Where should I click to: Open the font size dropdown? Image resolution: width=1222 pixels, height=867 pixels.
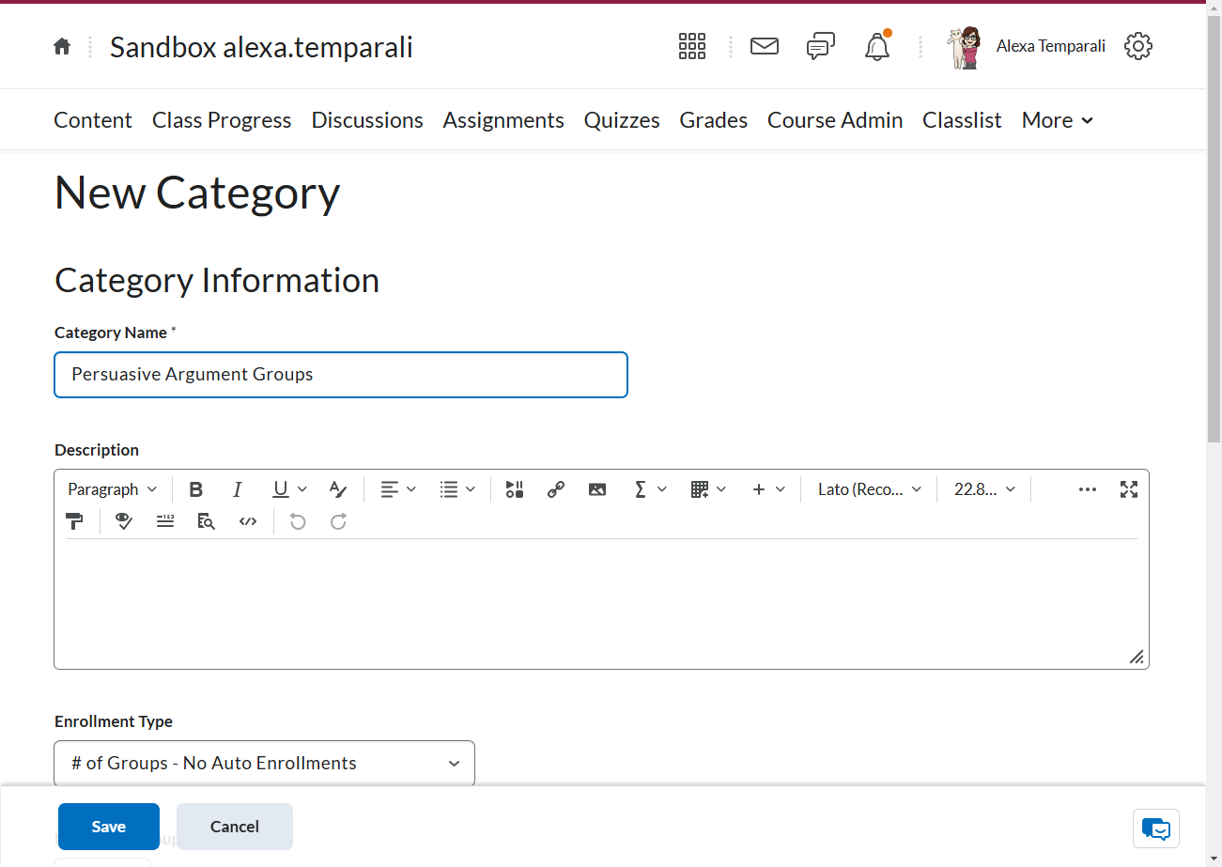[984, 489]
